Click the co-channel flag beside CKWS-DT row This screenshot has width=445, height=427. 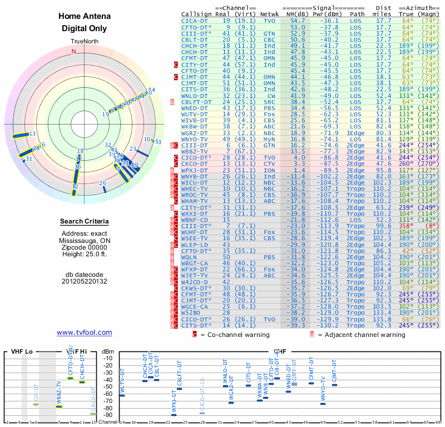176,288
